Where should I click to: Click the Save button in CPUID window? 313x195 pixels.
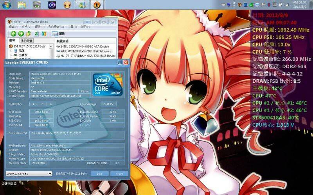[x=100, y=174]
